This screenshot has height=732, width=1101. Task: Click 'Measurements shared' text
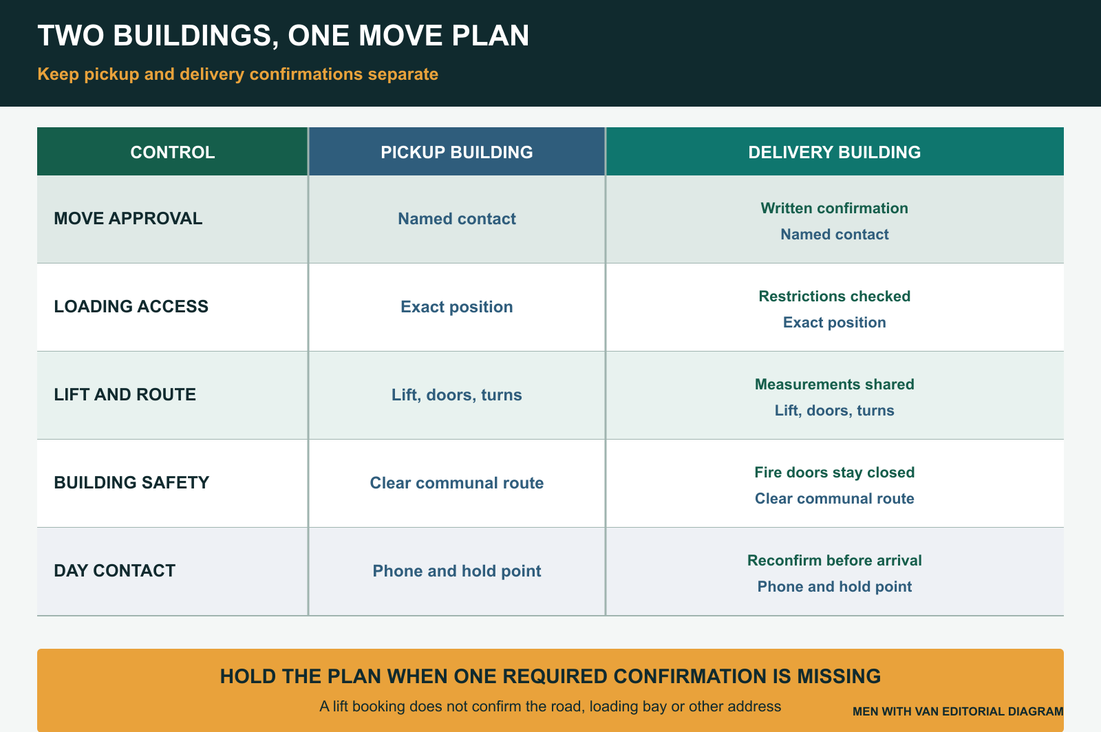click(x=835, y=385)
